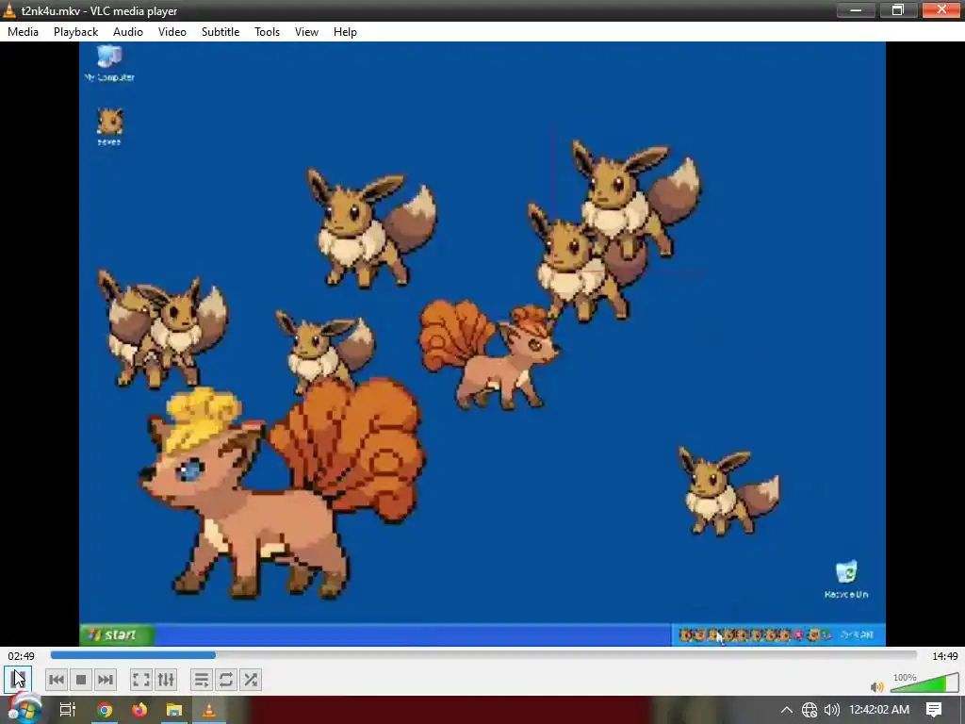Open Task View on the taskbar
This screenshot has width=965, height=724.
tap(67, 710)
